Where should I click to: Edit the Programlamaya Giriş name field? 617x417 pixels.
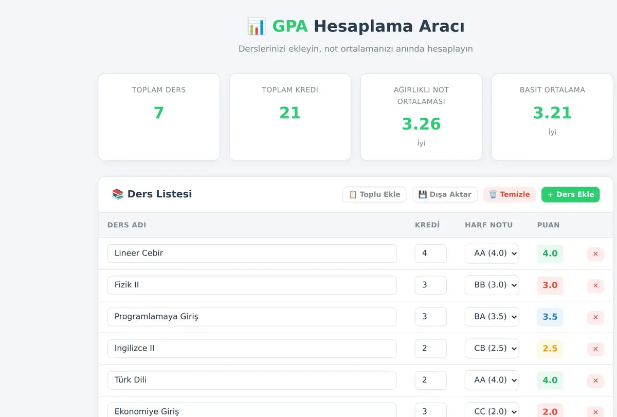[x=252, y=317]
